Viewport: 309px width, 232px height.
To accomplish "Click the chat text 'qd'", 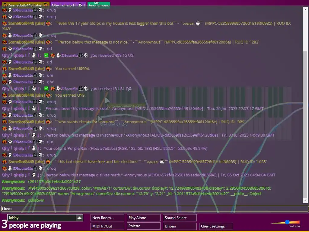I will (x=49, y=49).
